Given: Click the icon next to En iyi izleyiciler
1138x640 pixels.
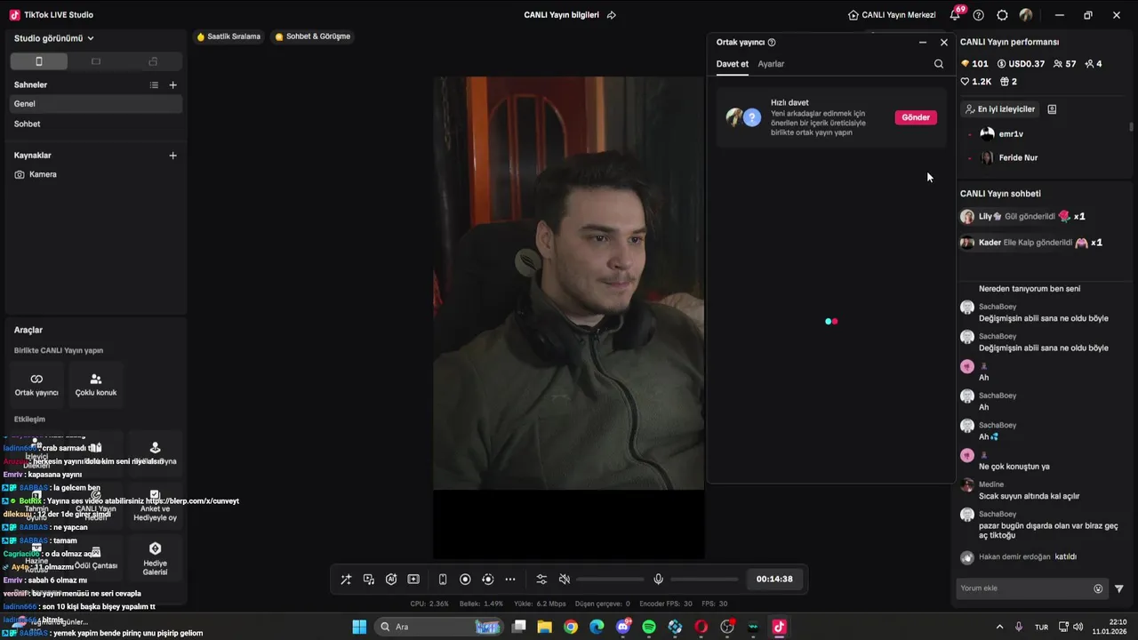Looking at the screenshot, I should click(x=1052, y=109).
